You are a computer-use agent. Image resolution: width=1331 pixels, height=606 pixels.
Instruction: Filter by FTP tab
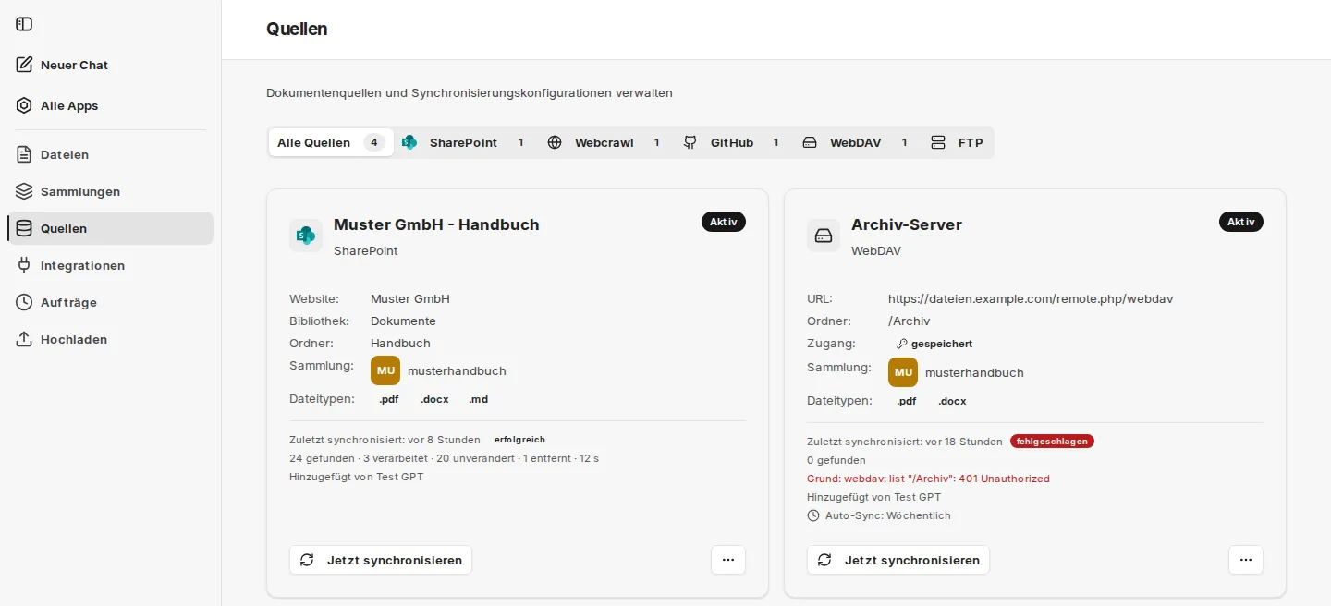coord(958,142)
